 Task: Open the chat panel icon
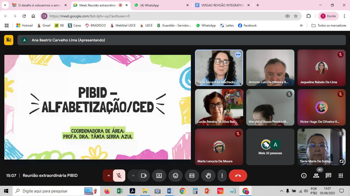[328, 176]
